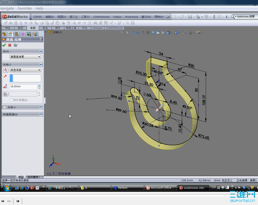Click zoom to area magnifier icon

pyautogui.click(x=128, y=33)
